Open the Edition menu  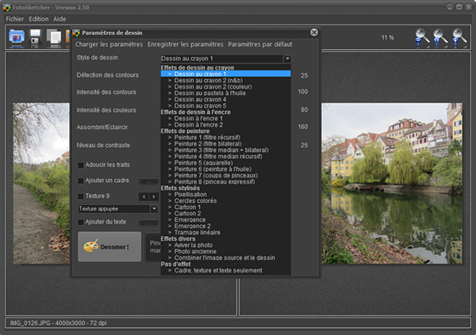click(x=38, y=18)
